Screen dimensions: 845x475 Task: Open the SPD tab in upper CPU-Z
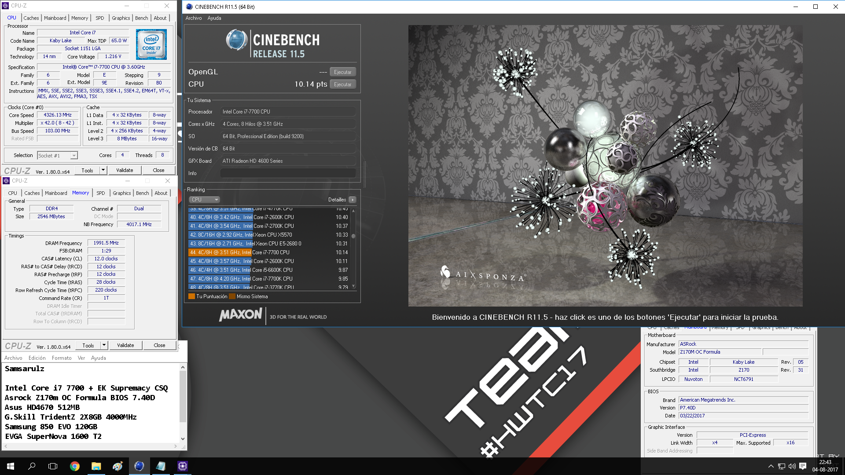point(100,18)
